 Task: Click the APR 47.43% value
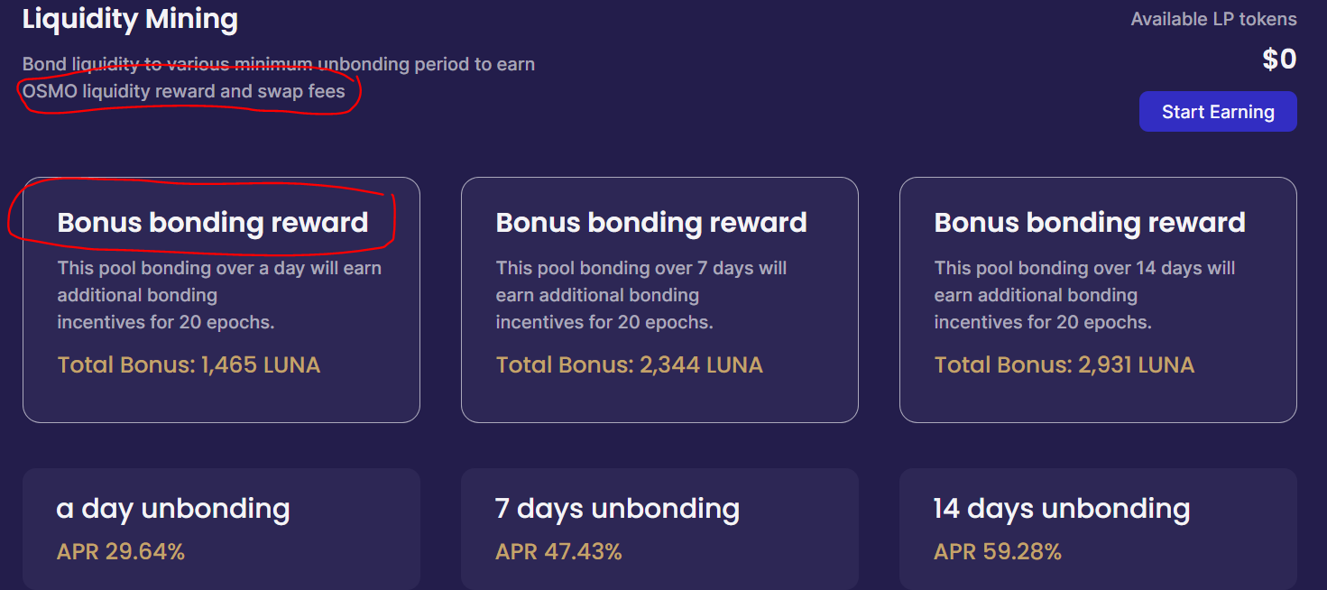558,552
